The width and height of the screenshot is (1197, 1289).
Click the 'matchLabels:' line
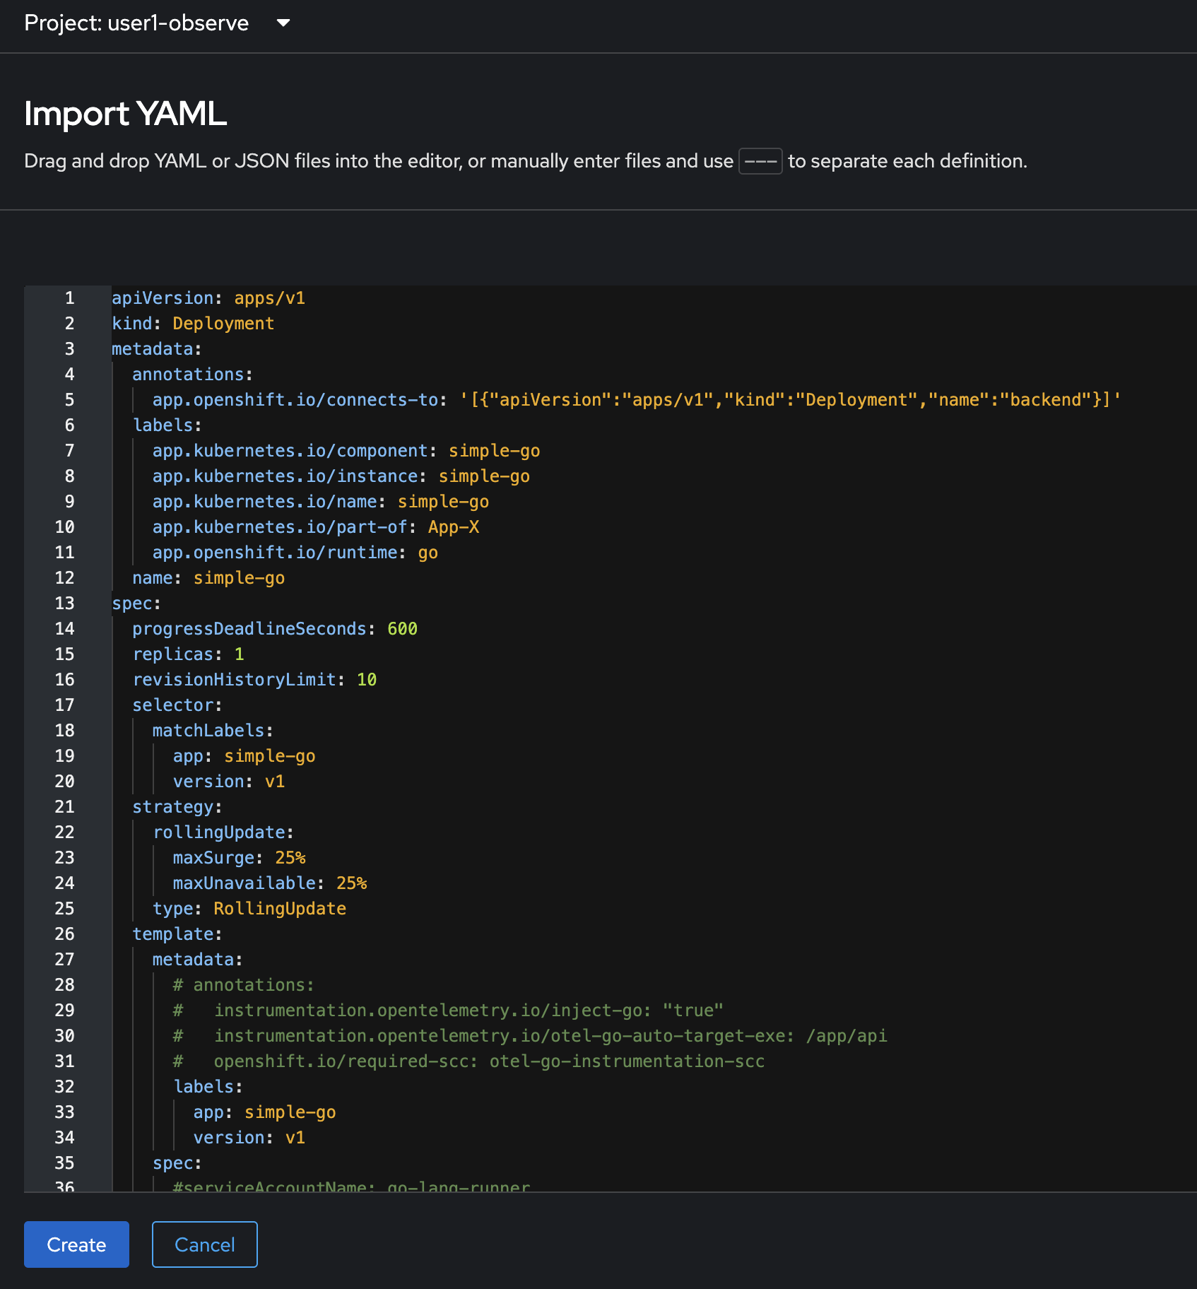213,731
